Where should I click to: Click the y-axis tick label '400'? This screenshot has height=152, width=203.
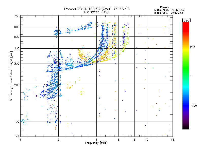click(17, 48)
